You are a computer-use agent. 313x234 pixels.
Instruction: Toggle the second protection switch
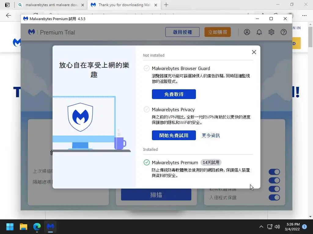(274, 180)
